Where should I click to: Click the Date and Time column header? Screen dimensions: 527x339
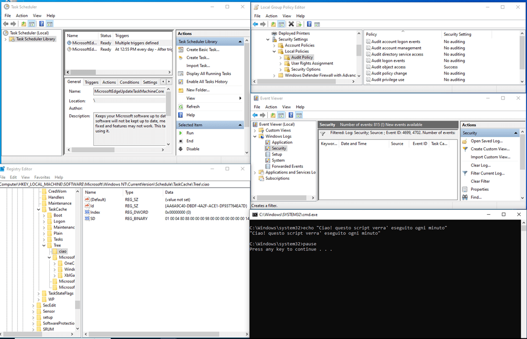(x=354, y=144)
